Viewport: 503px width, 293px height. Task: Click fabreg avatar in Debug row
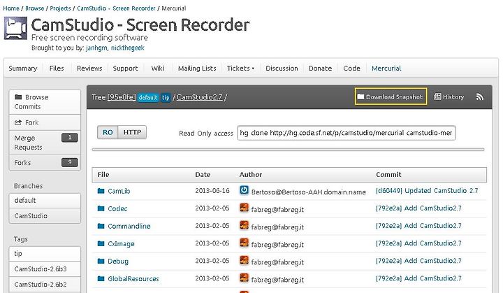tap(244, 260)
